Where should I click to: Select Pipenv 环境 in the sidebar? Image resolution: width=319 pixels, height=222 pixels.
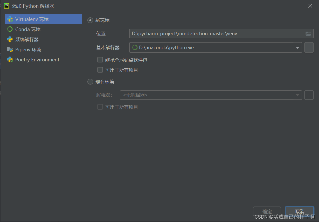click(43, 49)
